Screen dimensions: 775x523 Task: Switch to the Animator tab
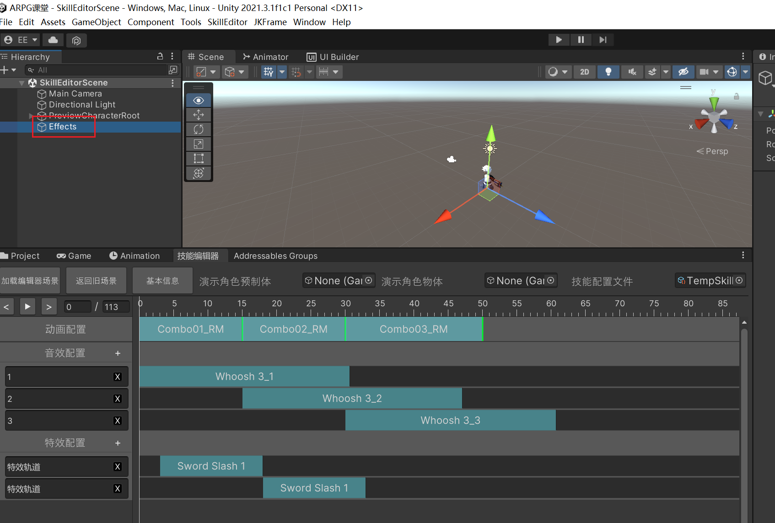(266, 57)
